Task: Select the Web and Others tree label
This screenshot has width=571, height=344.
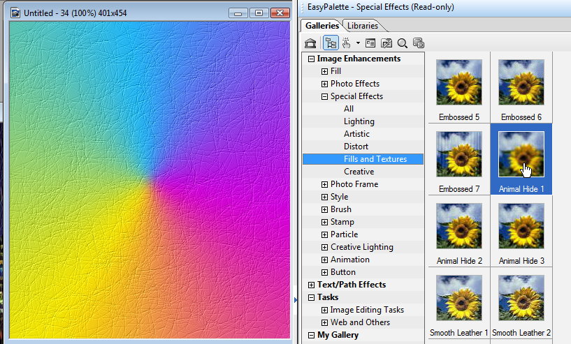Action: [x=360, y=322]
